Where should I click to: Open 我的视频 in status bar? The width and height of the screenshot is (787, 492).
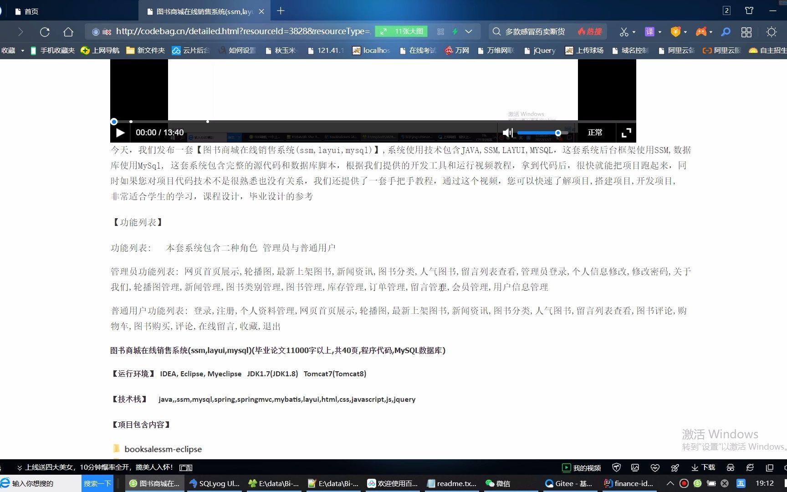pos(582,468)
